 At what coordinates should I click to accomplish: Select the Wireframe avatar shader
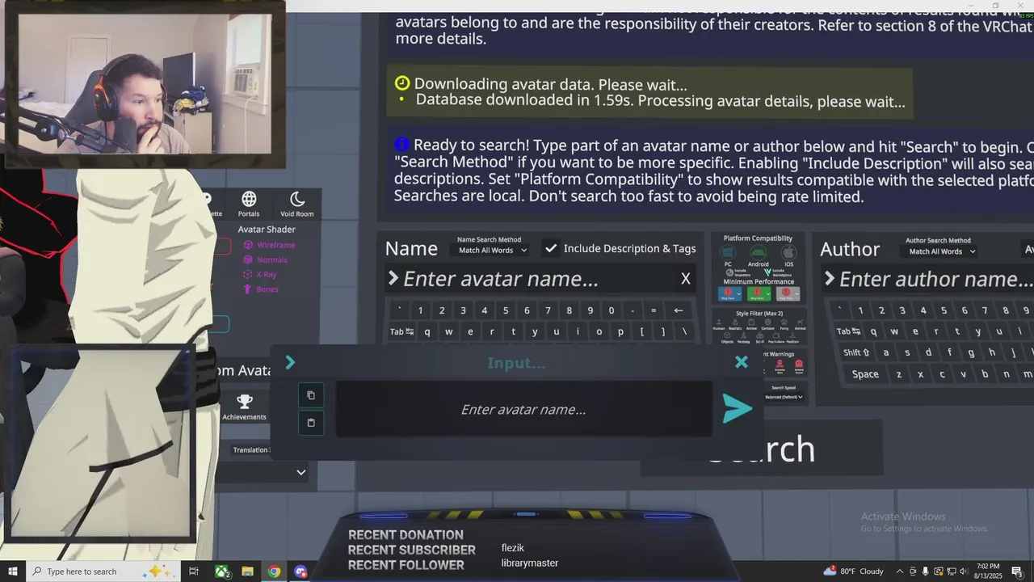click(269, 245)
